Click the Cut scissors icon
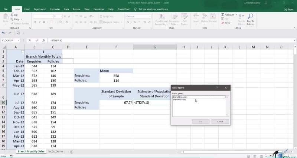Viewport: 297px width, 158px height. pyautogui.click(x=12, y=15)
